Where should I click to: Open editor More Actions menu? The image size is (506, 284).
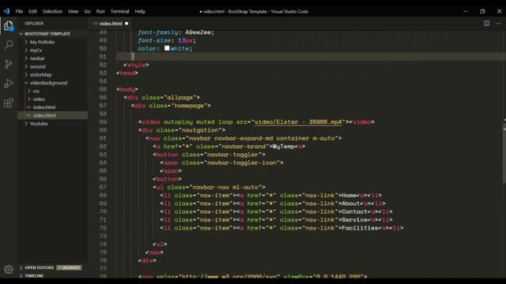(x=499, y=23)
